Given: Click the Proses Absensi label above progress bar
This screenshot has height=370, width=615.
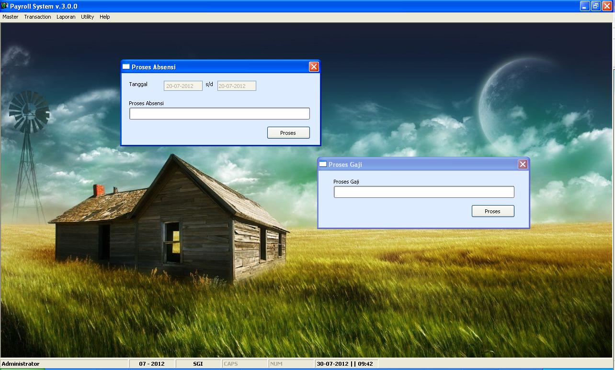Looking at the screenshot, I should click(147, 103).
